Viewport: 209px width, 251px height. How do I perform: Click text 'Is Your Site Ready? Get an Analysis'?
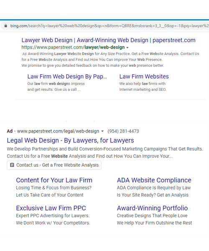click(153, 195)
